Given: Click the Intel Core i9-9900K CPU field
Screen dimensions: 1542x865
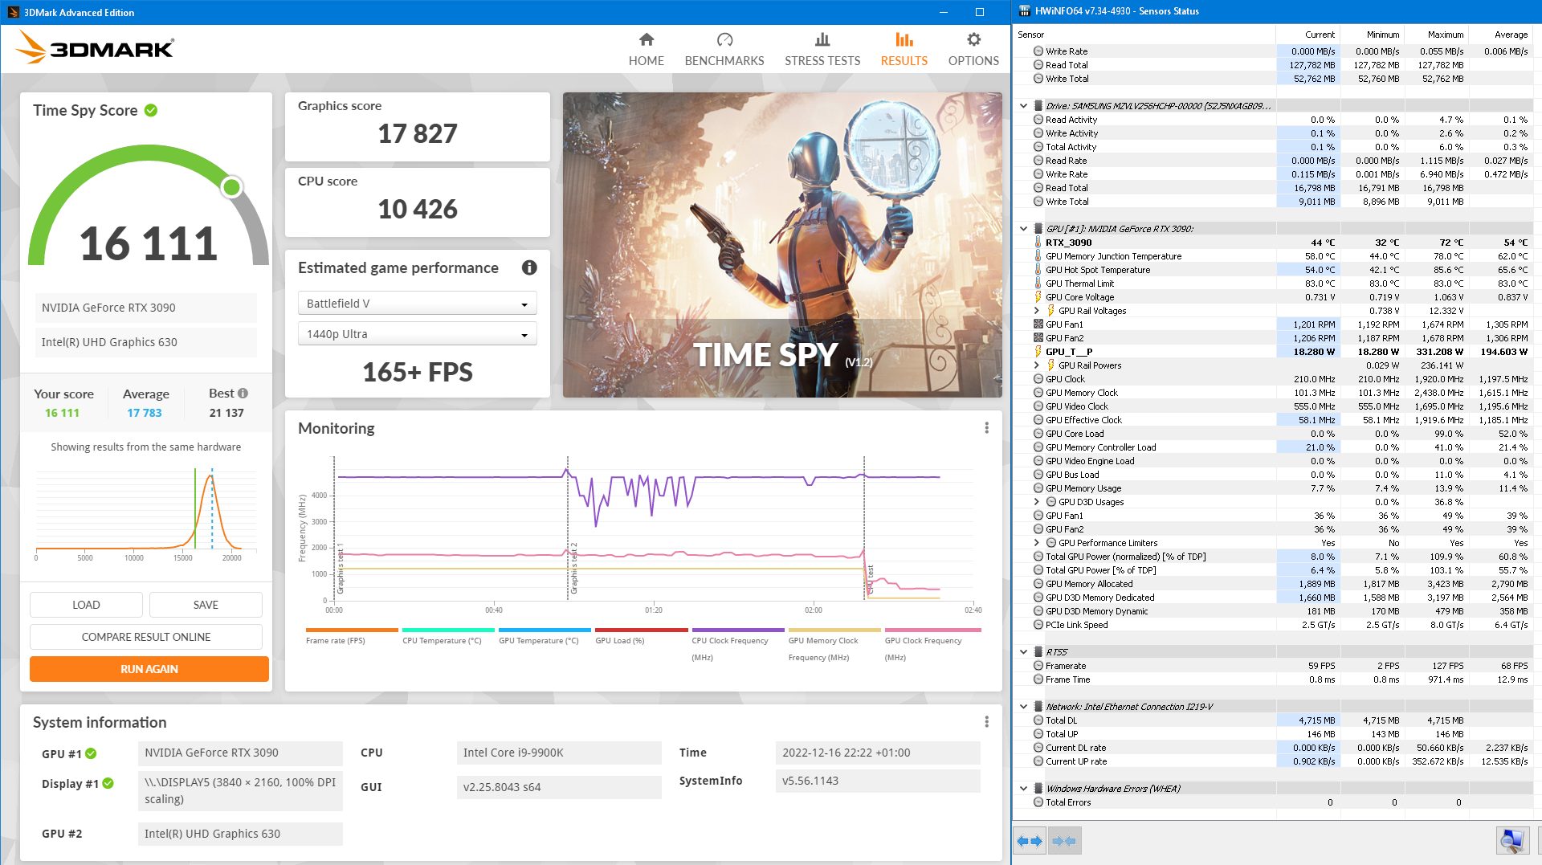Looking at the screenshot, I should click(558, 753).
